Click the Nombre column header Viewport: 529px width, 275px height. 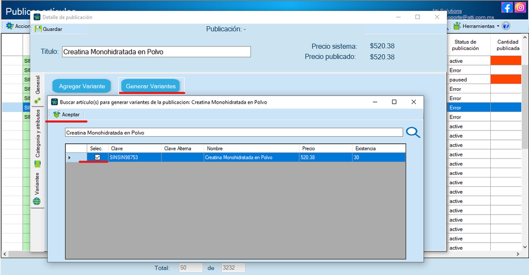(252, 148)
